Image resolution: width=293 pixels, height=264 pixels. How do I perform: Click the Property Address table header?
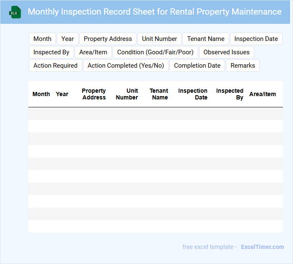pyautogui.click(x=94, y=94)
